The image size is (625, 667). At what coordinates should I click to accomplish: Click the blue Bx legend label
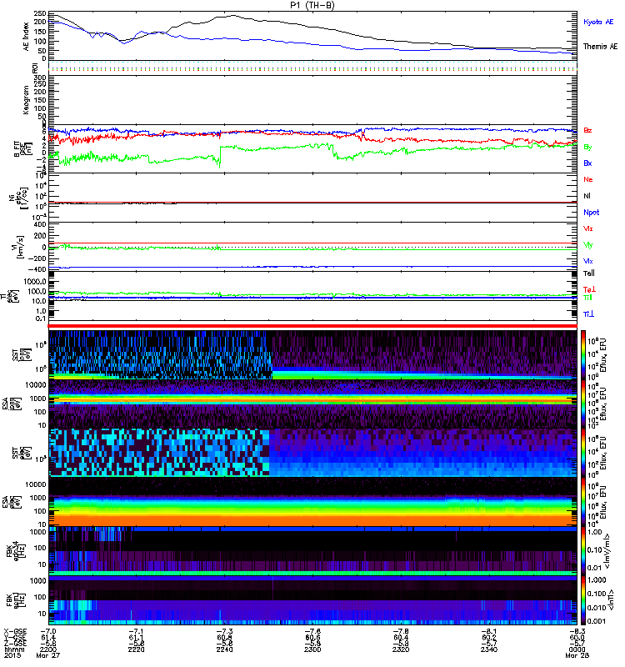587,163
